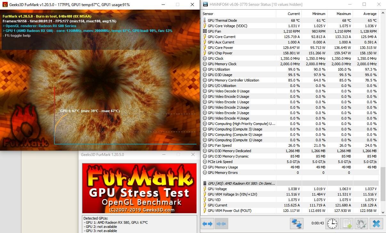Click the 'OpenGL renderer: Radeon RX 580 Series' line
Image resolution: width=386 pixels, height=233 pixels.
coord(39,26)
